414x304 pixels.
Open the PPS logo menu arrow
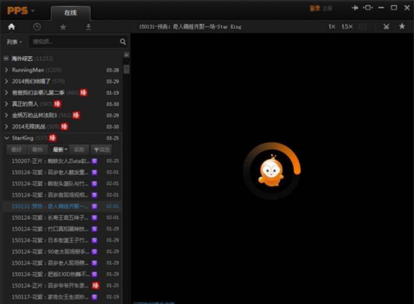click(x=32, y=11)
